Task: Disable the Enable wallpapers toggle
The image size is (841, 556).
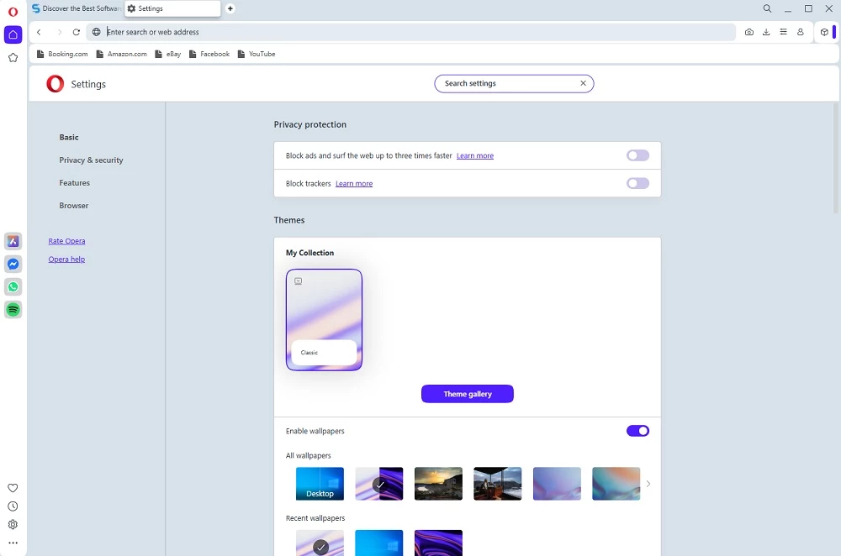Action: 637,431
